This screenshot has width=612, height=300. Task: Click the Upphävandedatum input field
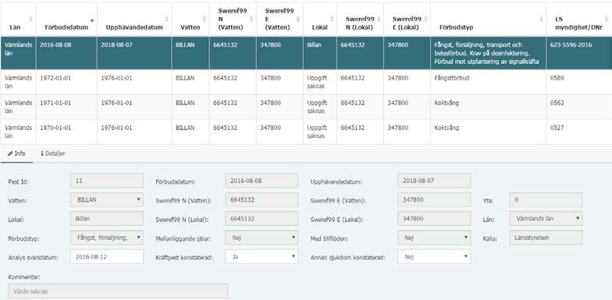pyautogui.click(x=434, y=181)
